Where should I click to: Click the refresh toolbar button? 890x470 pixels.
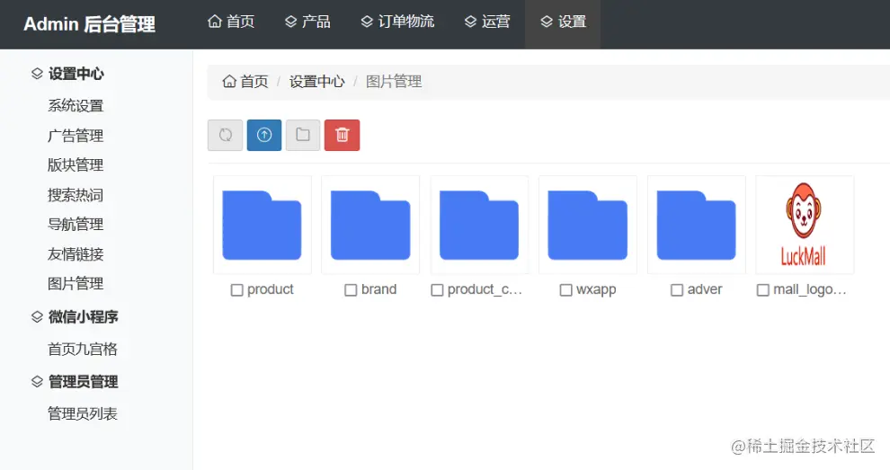[226, 135]
